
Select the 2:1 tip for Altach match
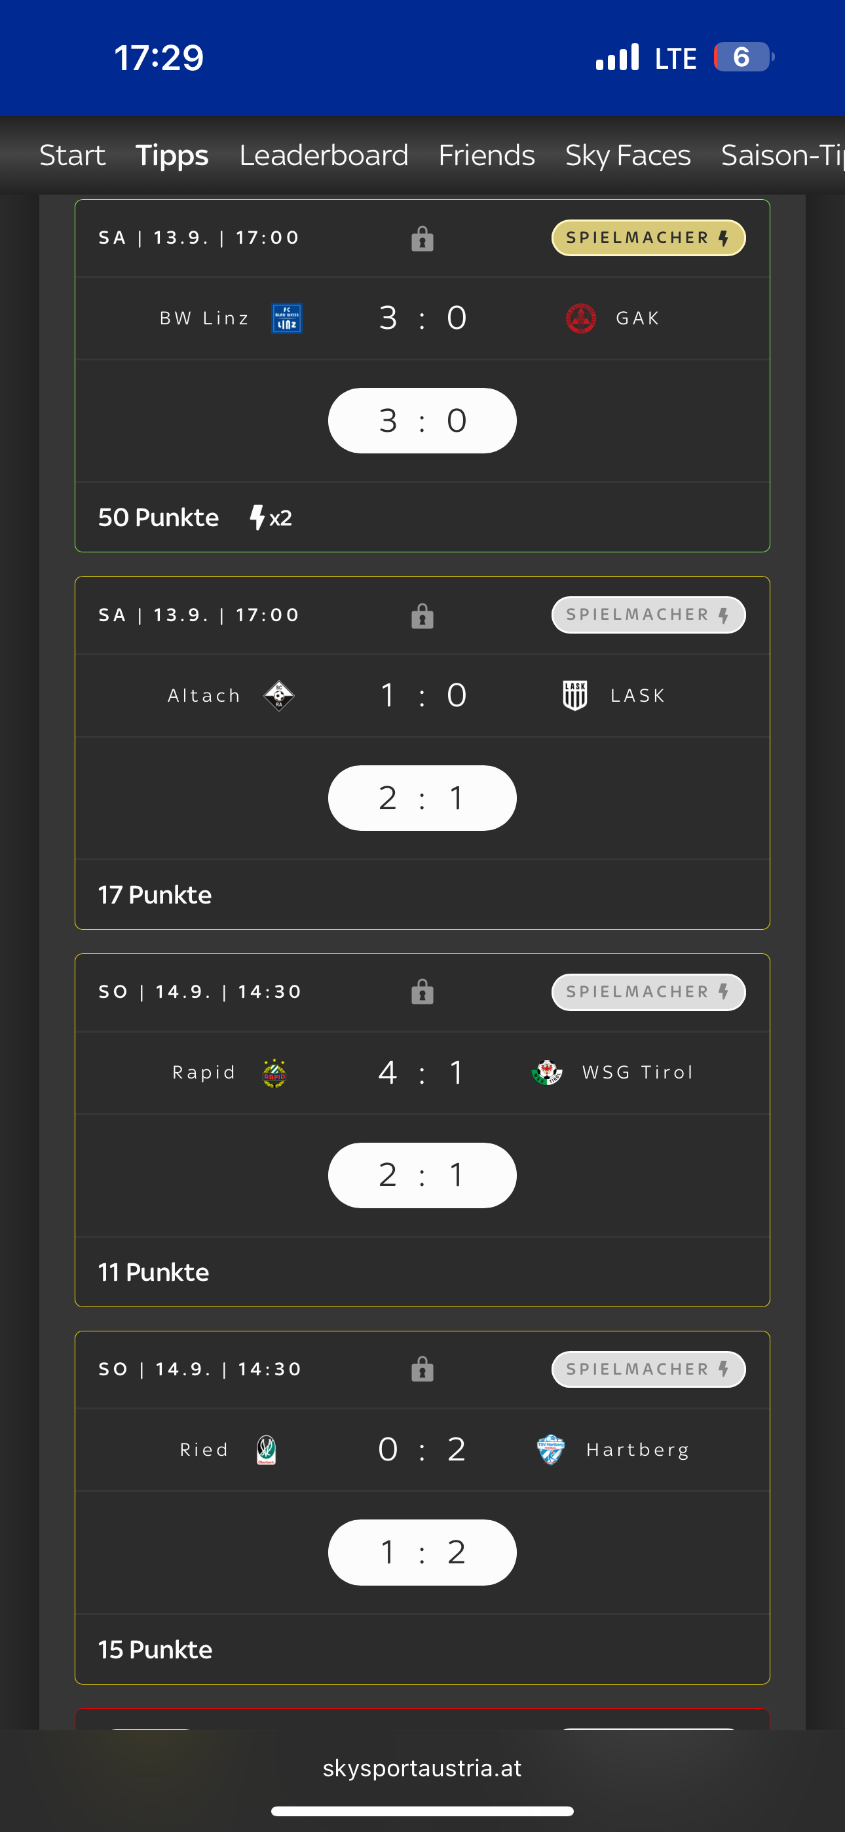coord(423,798)
